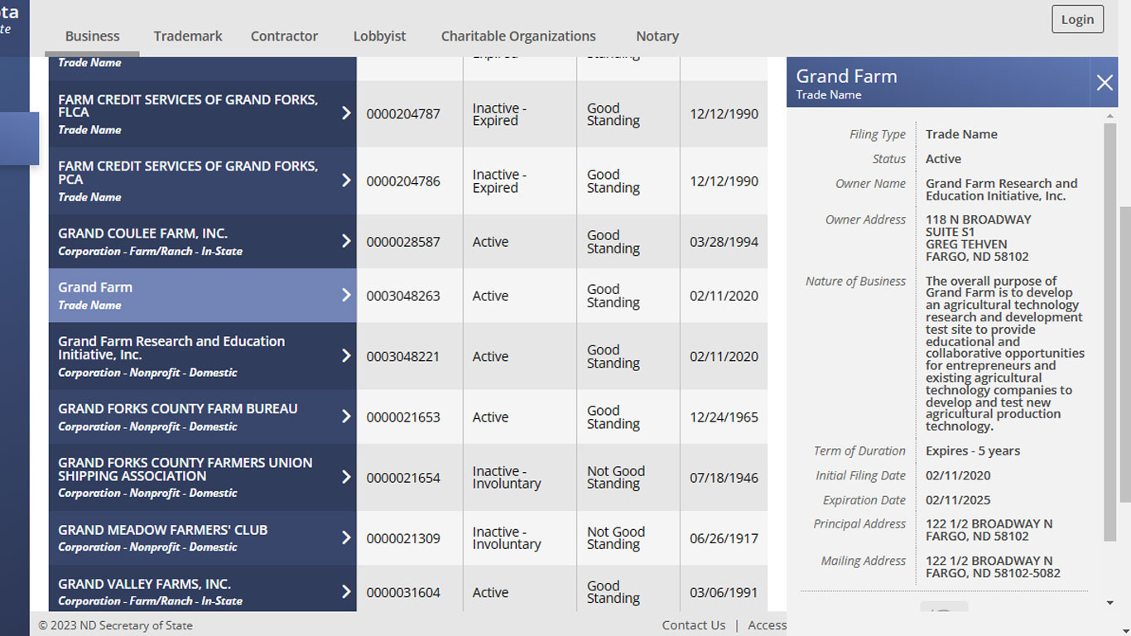This screenshot has height=636, width=1131.
Task: Select FARM CREDIT SERVICES OF GRAND FORKS, PCA
Action: (203, 181)
